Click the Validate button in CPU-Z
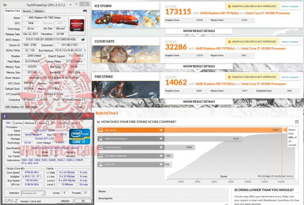 click(x=65, y=201)
